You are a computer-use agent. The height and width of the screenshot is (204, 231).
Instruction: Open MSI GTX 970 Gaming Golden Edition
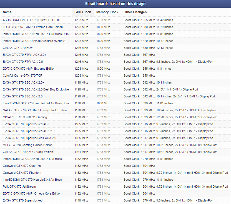pos(27,145)
